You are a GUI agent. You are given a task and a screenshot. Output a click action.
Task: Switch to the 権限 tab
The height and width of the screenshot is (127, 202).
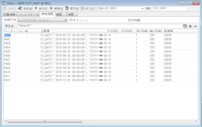[61, 14]
